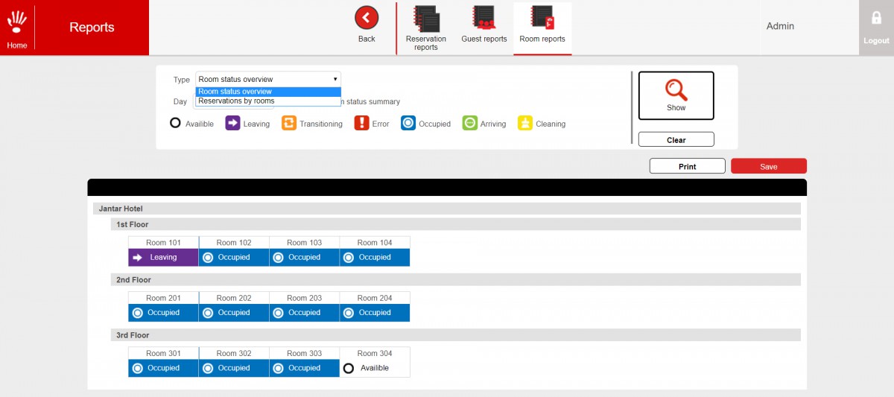This screenshot has width=894, height=397.
Task: Click the 'Room 302' header text
Action: pos(234,354)
